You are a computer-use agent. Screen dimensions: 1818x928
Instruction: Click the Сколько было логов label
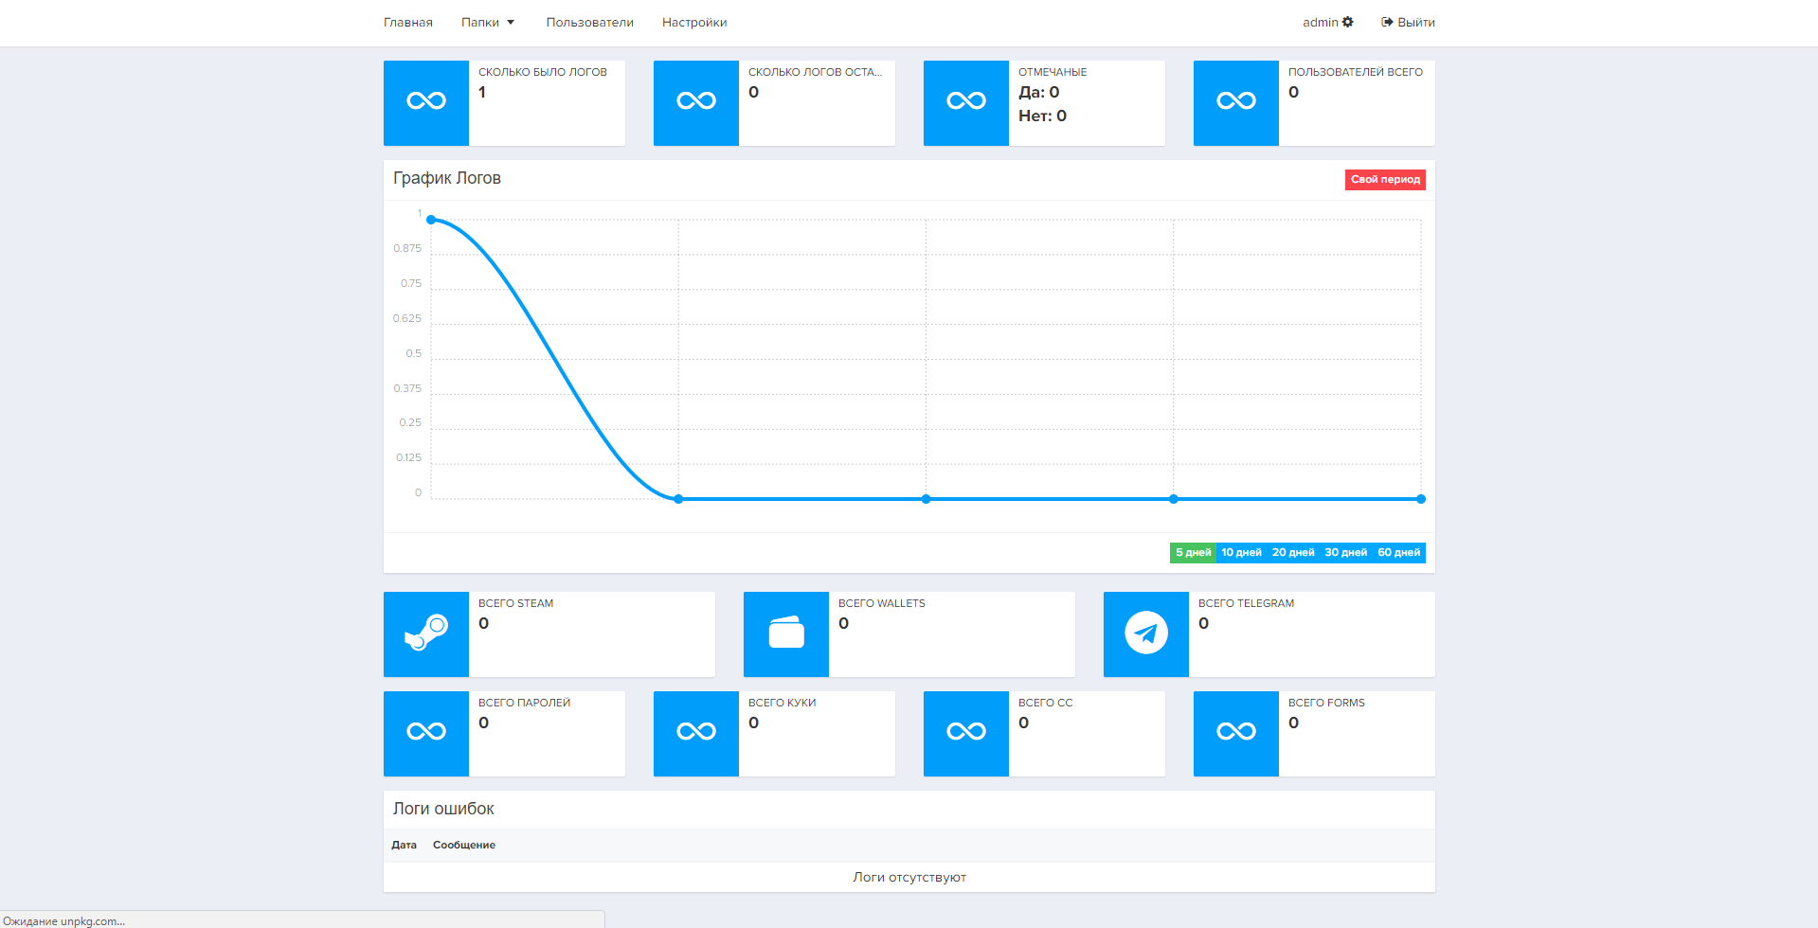point(543,72)
